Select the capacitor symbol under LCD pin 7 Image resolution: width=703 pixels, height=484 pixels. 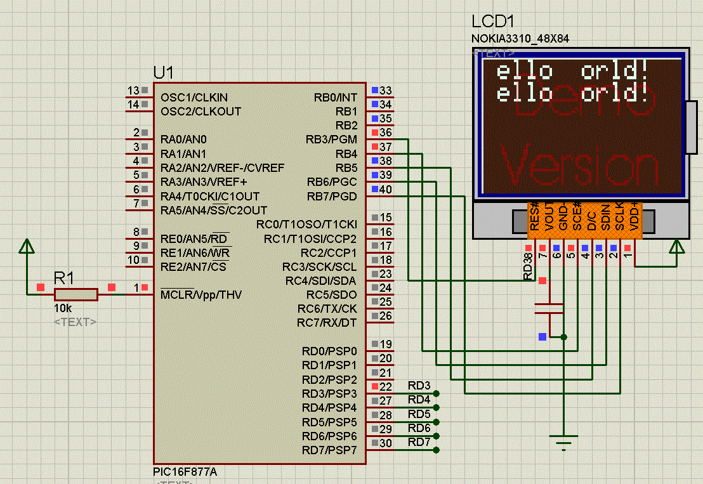pyautogui.click(x=549, y=308)
